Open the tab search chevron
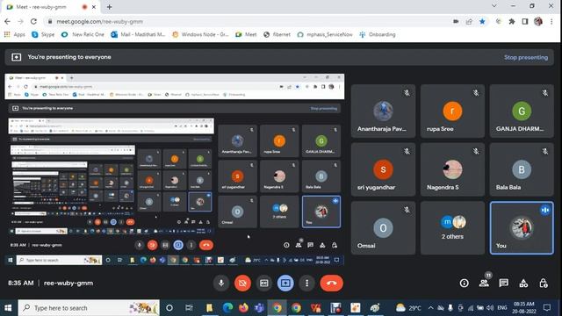 coord(494,6)
